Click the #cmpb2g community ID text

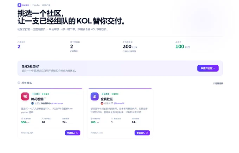27,133
